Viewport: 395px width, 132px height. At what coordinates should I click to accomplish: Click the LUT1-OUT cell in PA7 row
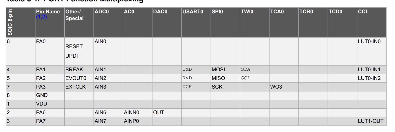[x=370, y=121]
